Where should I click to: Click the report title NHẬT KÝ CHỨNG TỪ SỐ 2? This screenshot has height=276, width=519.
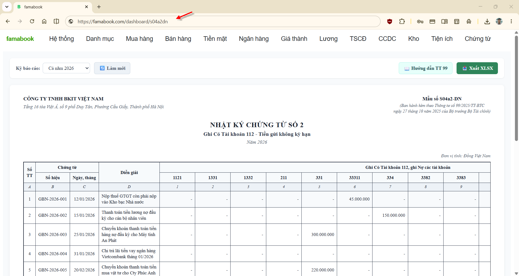click(257, 125)
